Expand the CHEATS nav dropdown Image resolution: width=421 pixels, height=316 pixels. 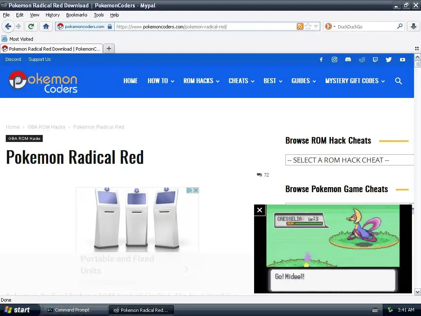click(241, 81)
